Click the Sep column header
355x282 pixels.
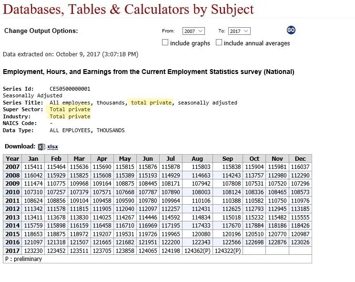(228, 159)
